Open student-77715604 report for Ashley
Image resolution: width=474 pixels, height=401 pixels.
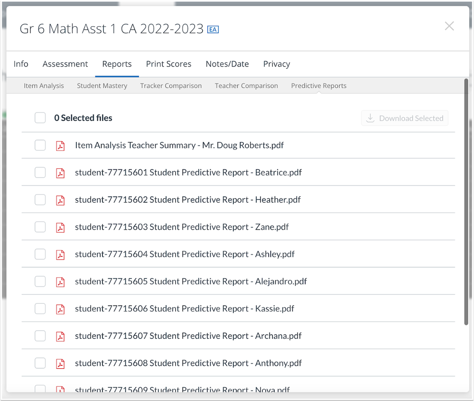click(185, 254)
